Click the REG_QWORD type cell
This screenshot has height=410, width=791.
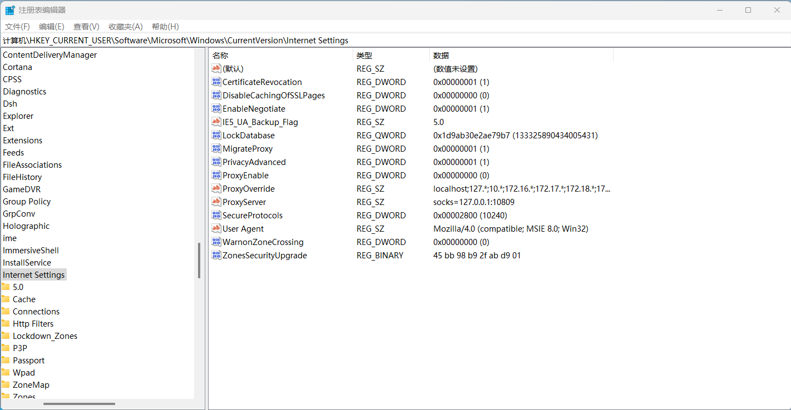click(x=381, y=135)
